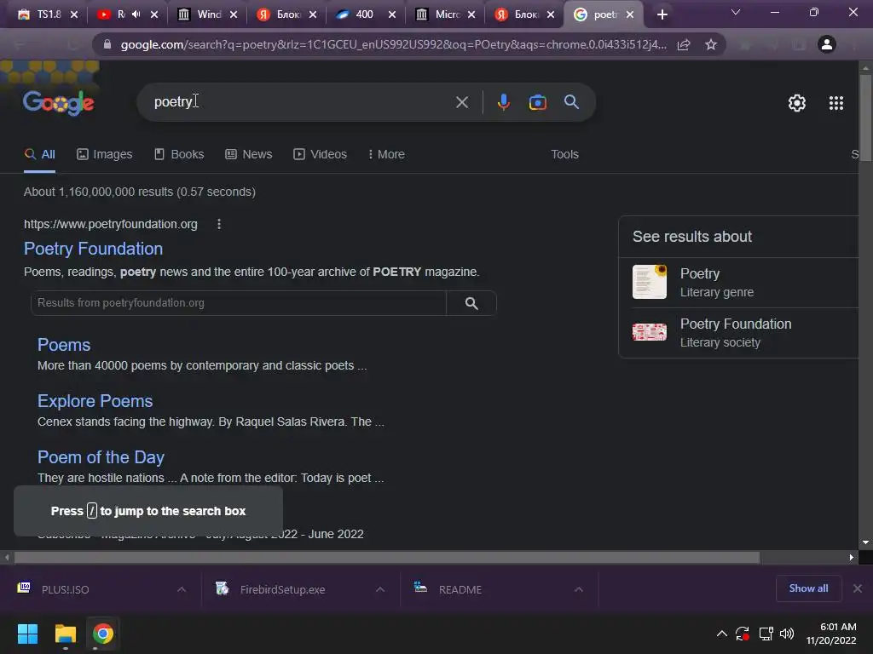Click the magnifier search icon in Google search box

(x=571, y=102)
